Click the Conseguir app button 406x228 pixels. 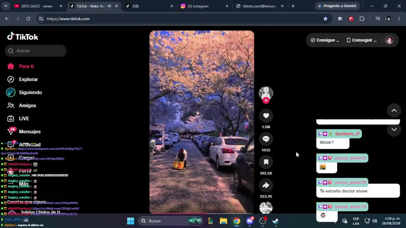362,40
